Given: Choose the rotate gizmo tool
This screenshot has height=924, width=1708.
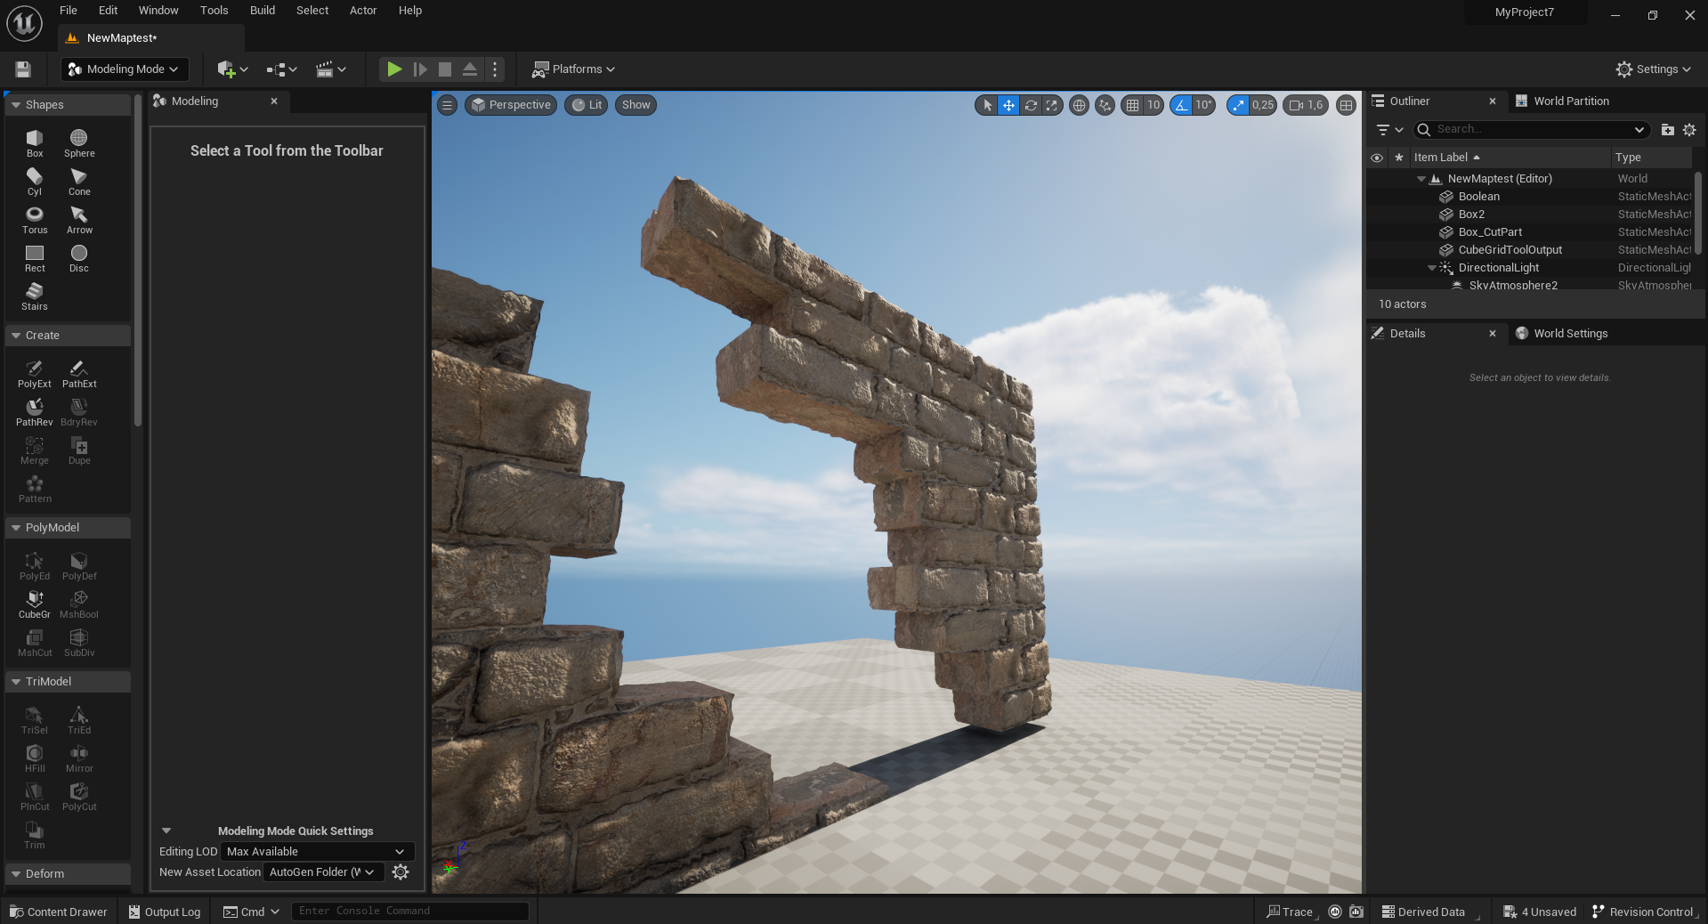Looking at the screenshot, I should [1031, 105].
